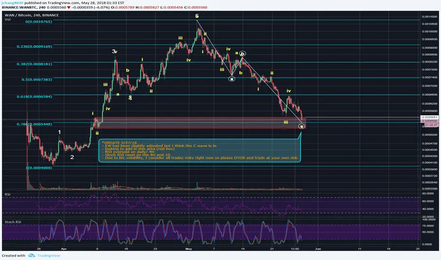
Task: Click the white wave 2 label
Action: pos(72,157)
